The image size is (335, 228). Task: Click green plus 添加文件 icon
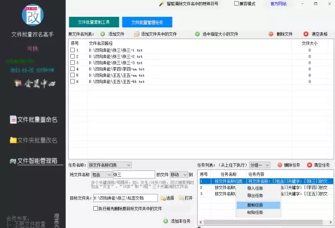(103, 34)
